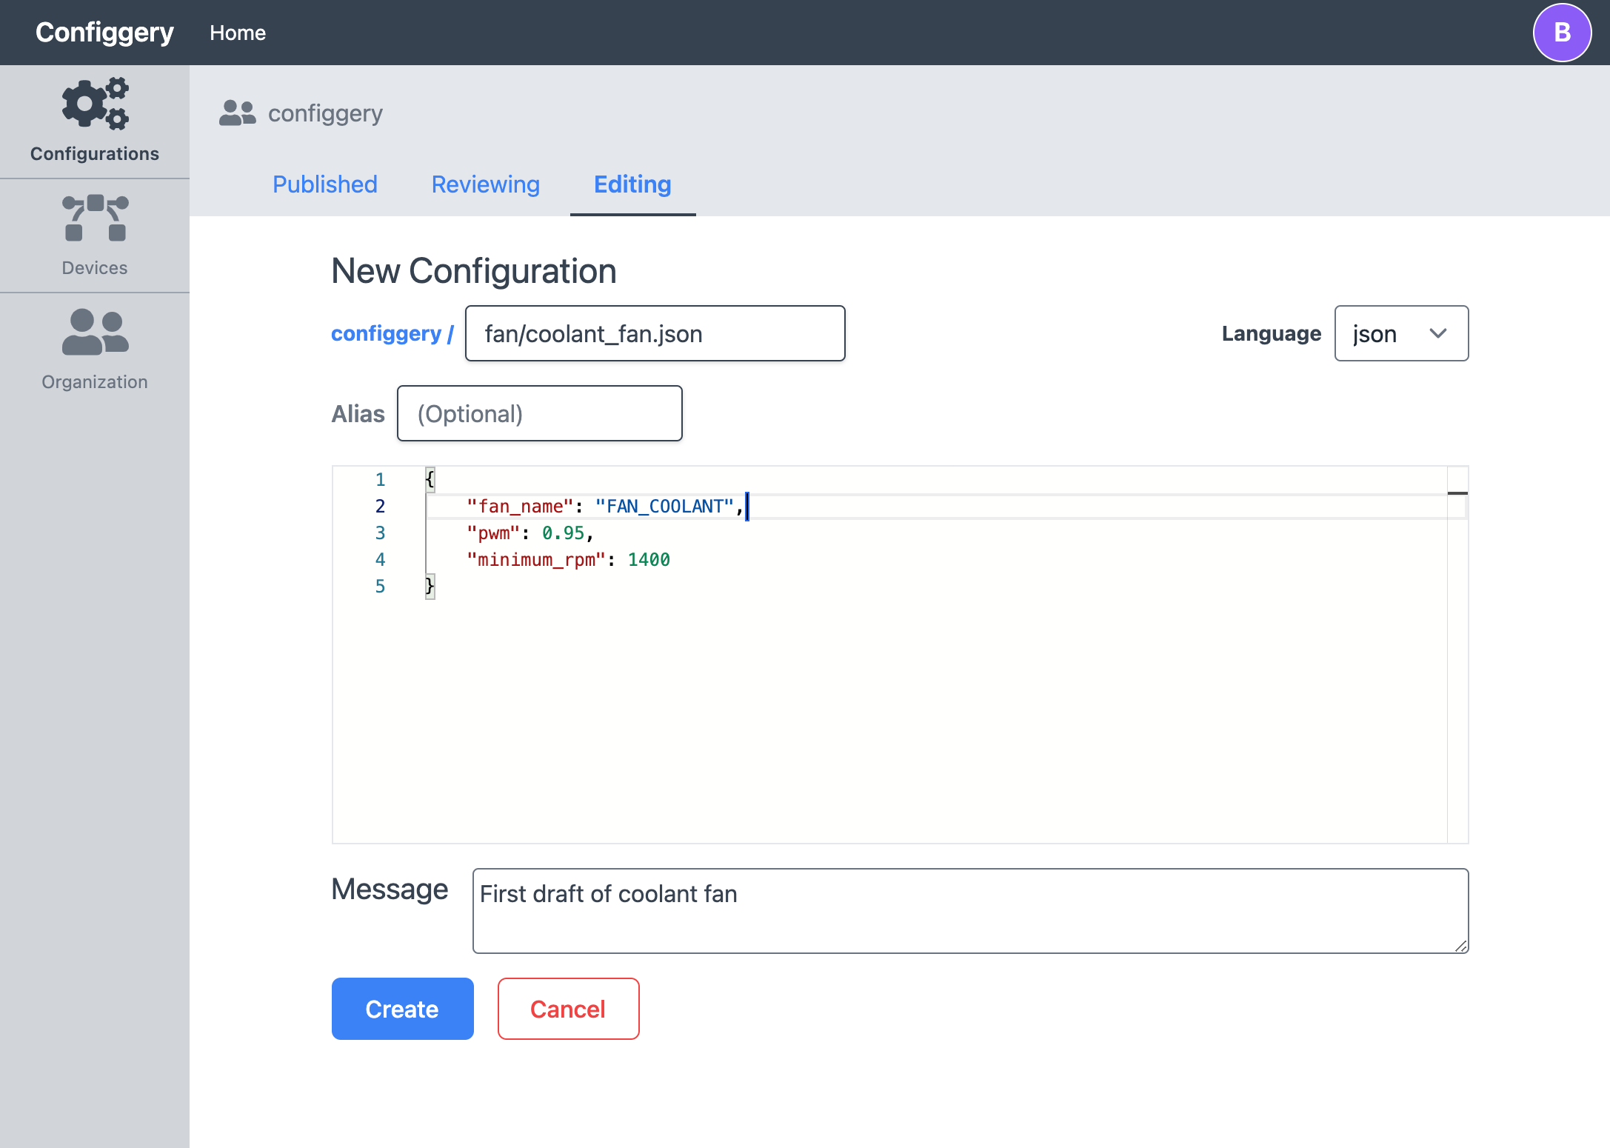Click the configgery organization group icon

[x=237, y=113]
